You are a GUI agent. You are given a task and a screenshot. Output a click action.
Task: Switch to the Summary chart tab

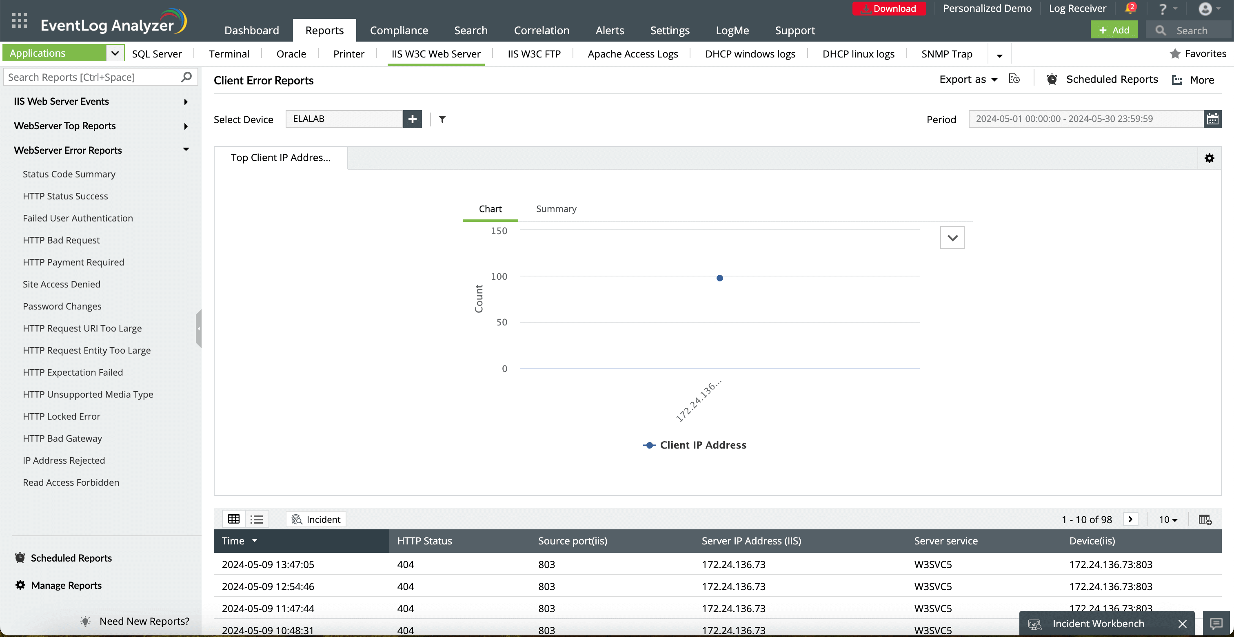pos(556,209)
